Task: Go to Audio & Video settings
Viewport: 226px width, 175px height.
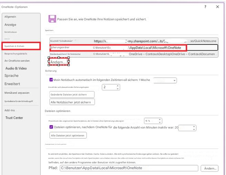Action: coord(16,68)
